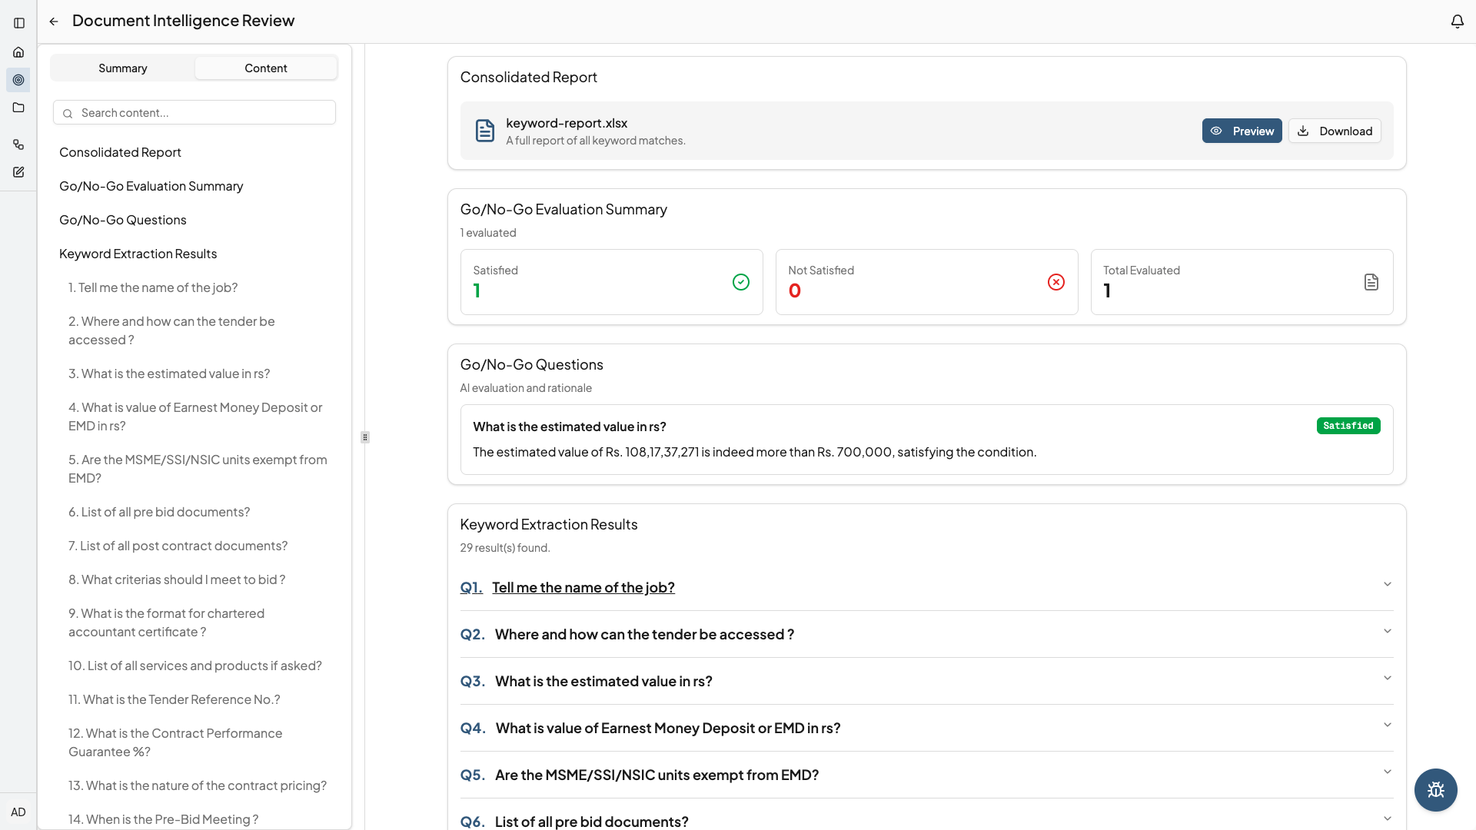Click the workflow nodes icon in left rail
Viewport: 1476px width, 830px height.
(x=18, y=144)
